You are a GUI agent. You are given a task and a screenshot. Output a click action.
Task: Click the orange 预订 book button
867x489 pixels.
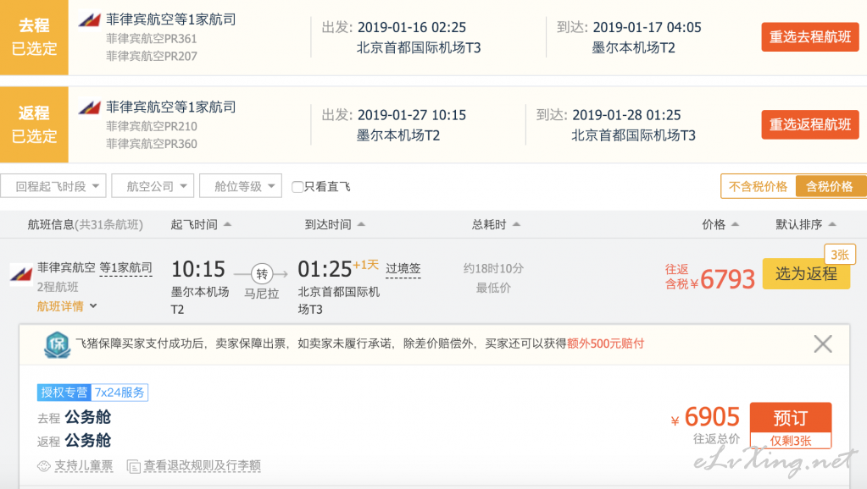(791, 418)
